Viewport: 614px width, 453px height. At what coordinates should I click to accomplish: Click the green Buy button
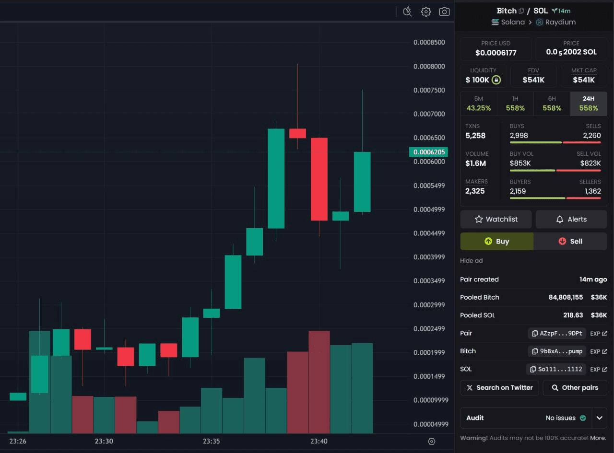(497, 241)
